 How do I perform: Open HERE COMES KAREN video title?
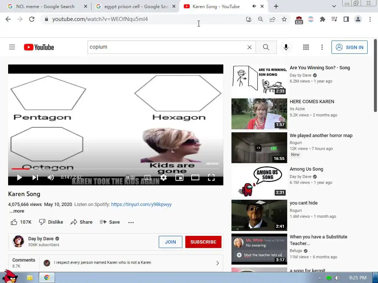[312, 102]
